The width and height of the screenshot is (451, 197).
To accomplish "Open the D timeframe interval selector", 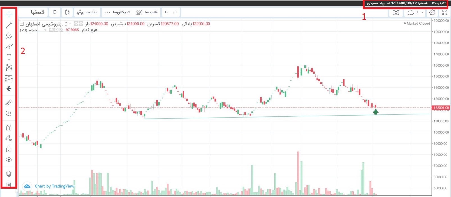I will (55, 12).
